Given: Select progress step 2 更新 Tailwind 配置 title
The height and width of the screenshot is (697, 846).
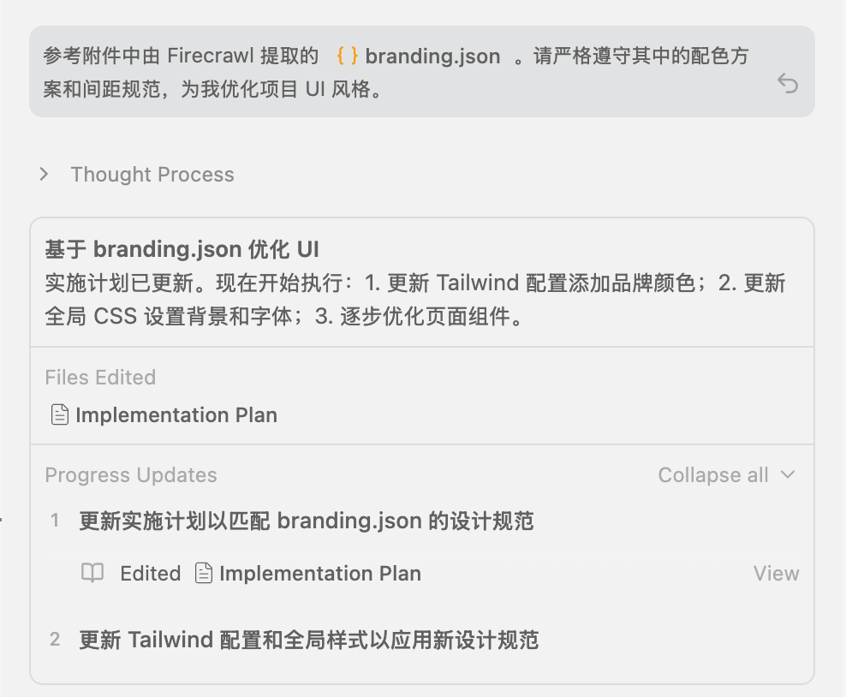Looking at the screenshot, I should click(x=308, y=640).
